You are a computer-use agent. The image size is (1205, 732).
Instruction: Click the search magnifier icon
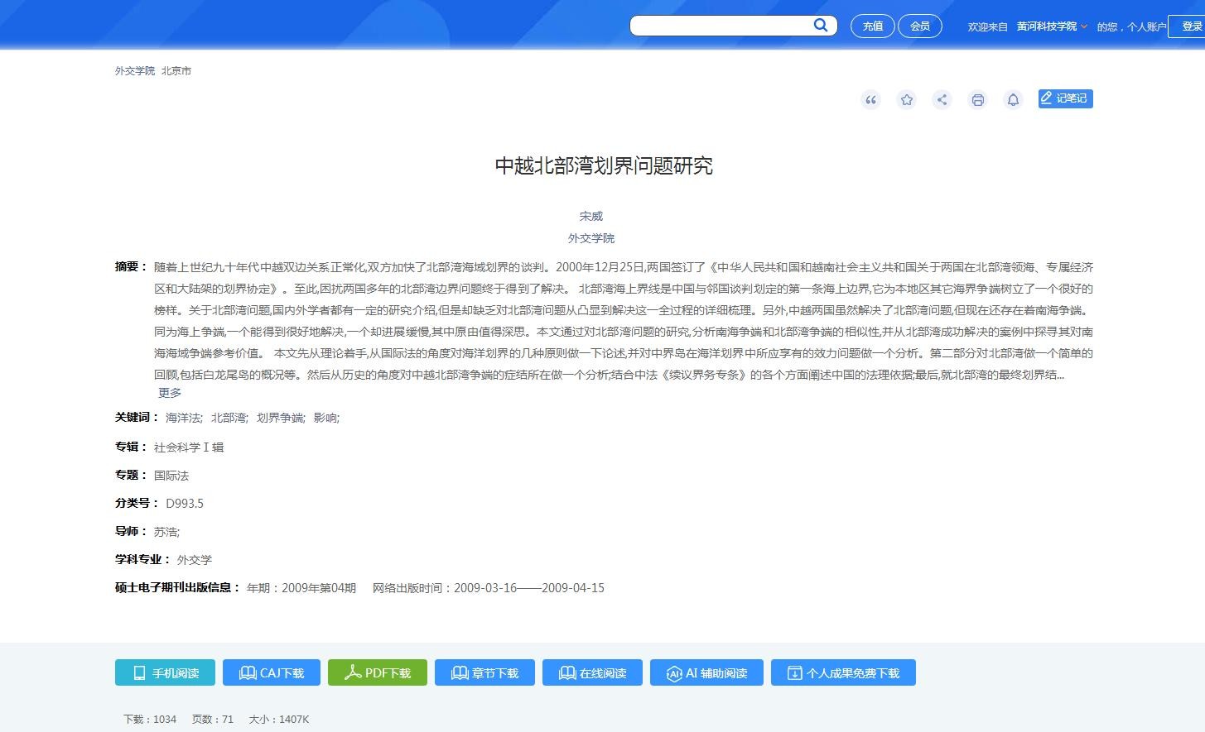point(820,26)
